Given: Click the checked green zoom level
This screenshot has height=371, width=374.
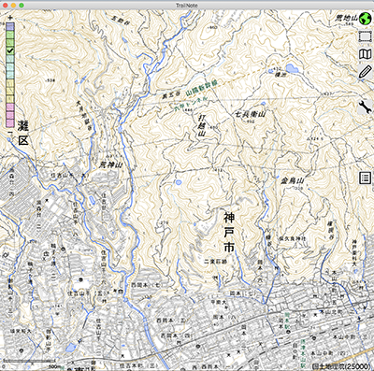Looking at the screenshot, I should pyautogui.click(x=10, y=50).
